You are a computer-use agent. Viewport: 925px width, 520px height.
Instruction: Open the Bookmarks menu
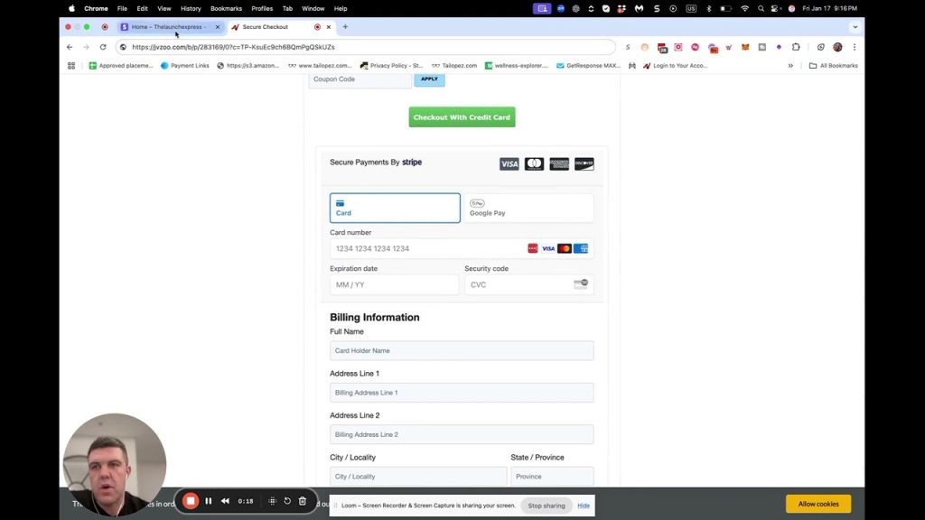tap(226, 8)
